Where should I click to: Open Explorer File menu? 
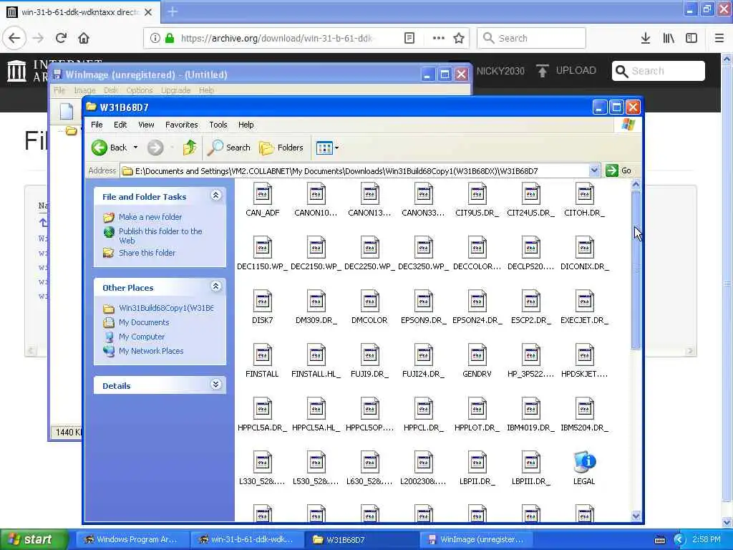97,125
